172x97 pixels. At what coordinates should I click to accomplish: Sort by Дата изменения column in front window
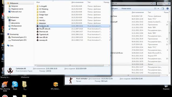pyautogui.click(x=77, y=2)
